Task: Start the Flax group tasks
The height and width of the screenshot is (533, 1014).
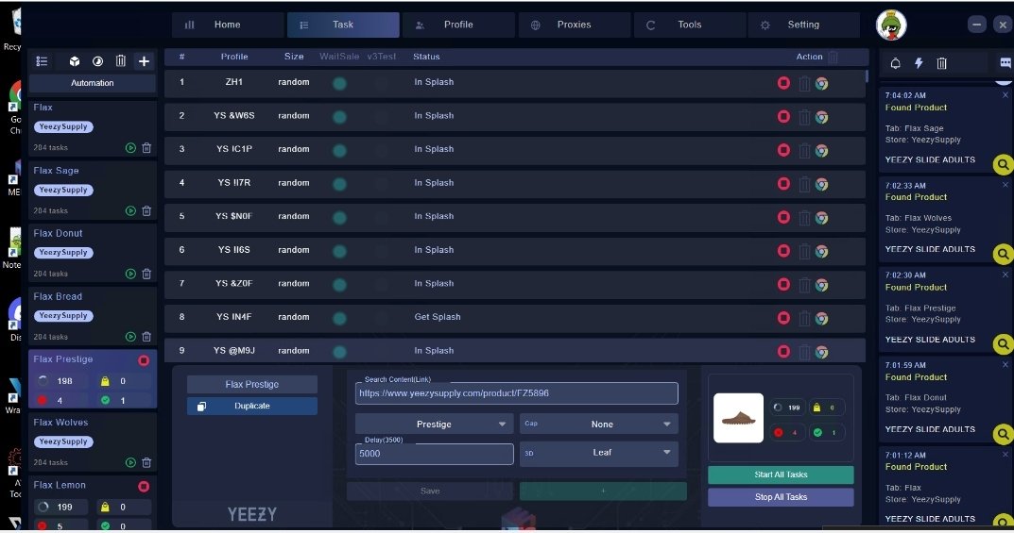Action: point(130,148)
